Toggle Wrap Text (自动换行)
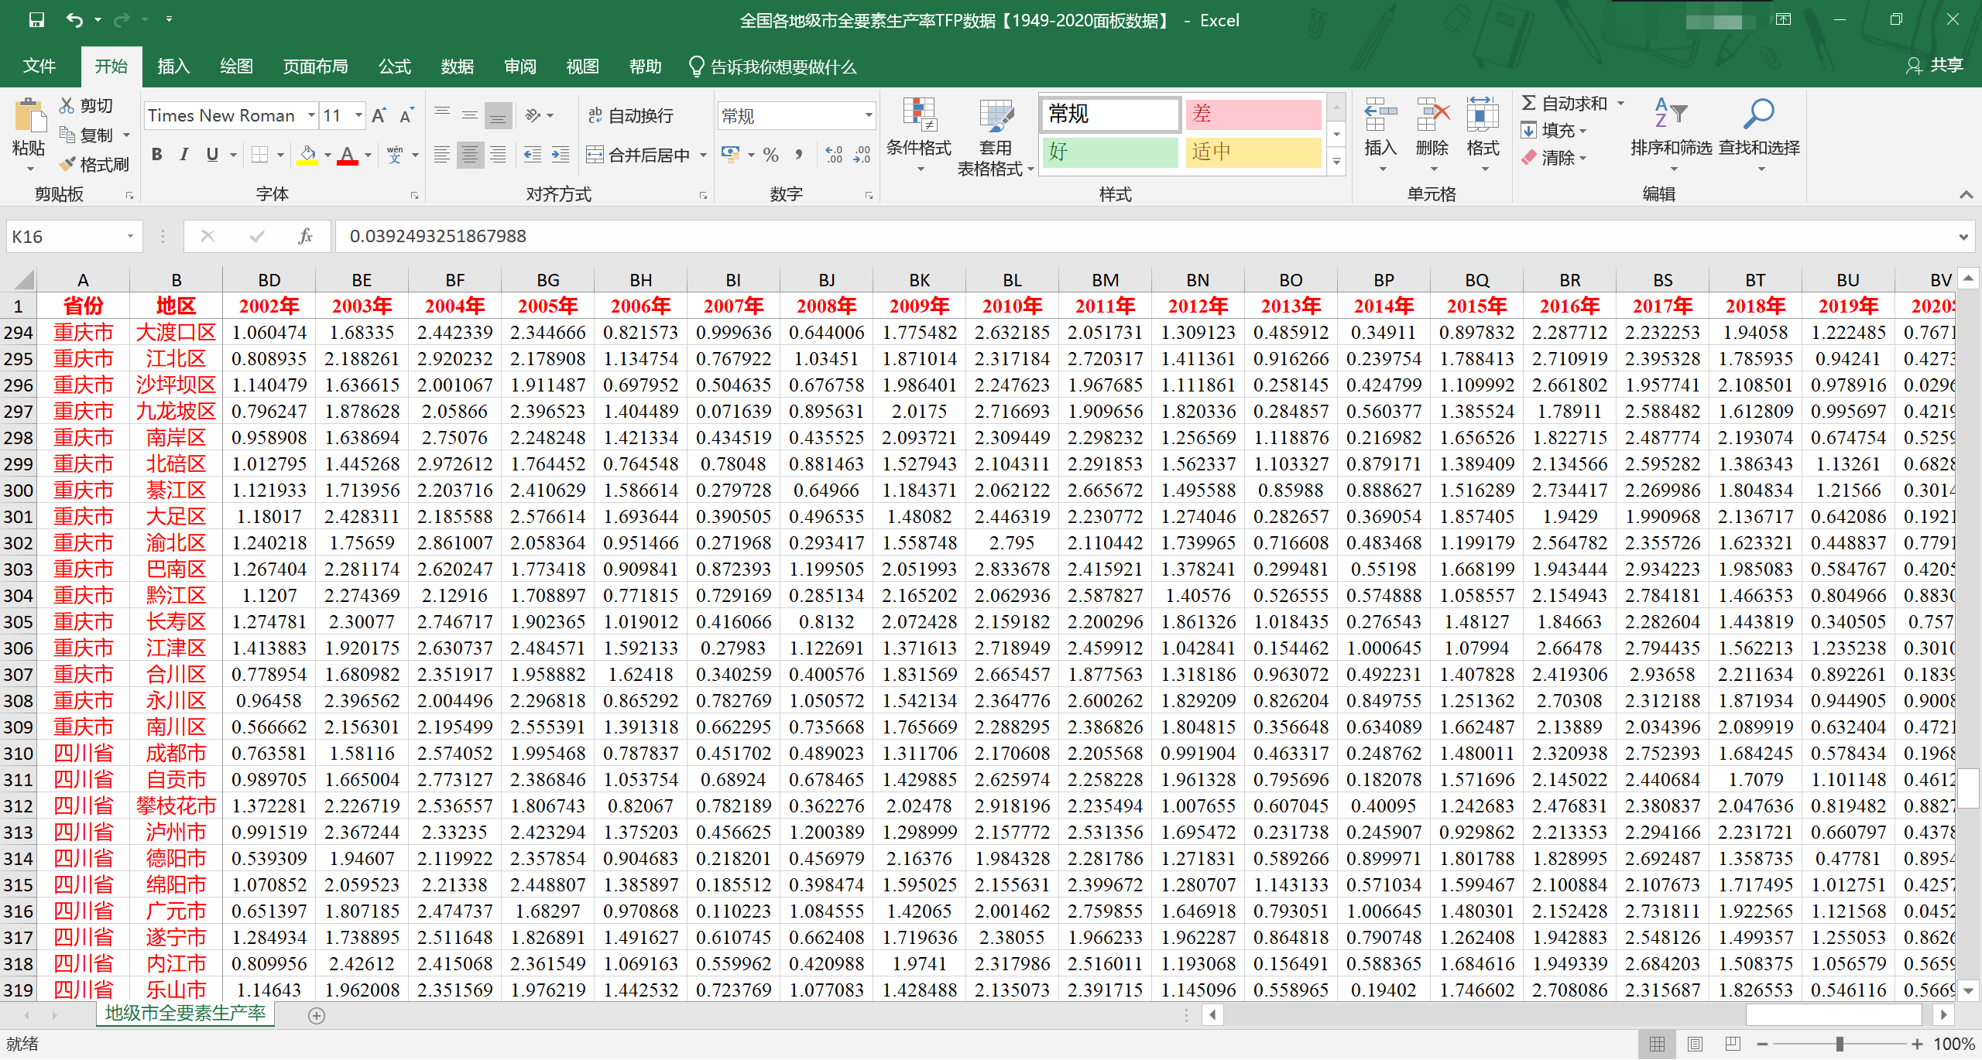 point(631,116)
